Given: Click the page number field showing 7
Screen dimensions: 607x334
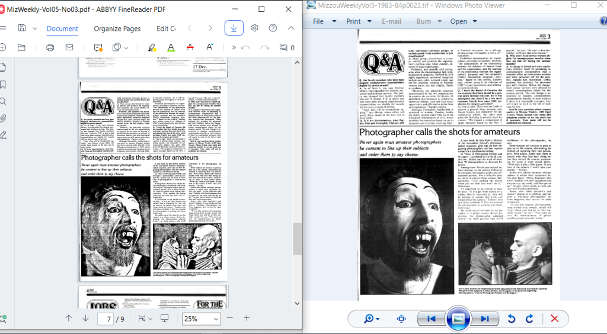Looking at the screenshot, I should [108, 319].
